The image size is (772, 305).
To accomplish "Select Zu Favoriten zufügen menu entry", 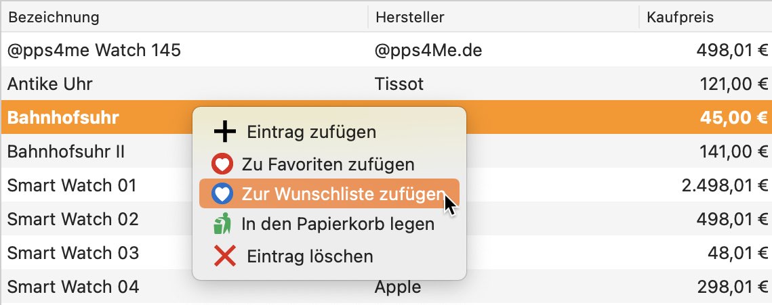I will (329, 164).
